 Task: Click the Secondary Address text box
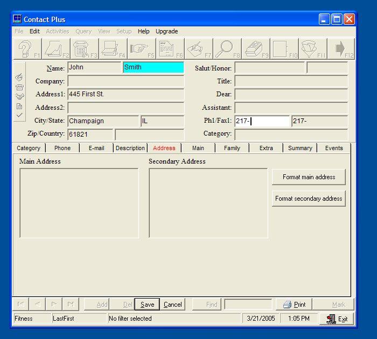(208, 203)
